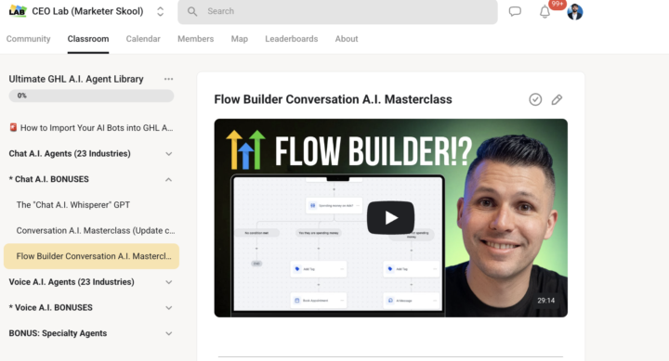This screenshot has height=361, width=669.
Task: Open the Map tab
Action: tap(240, 39)
